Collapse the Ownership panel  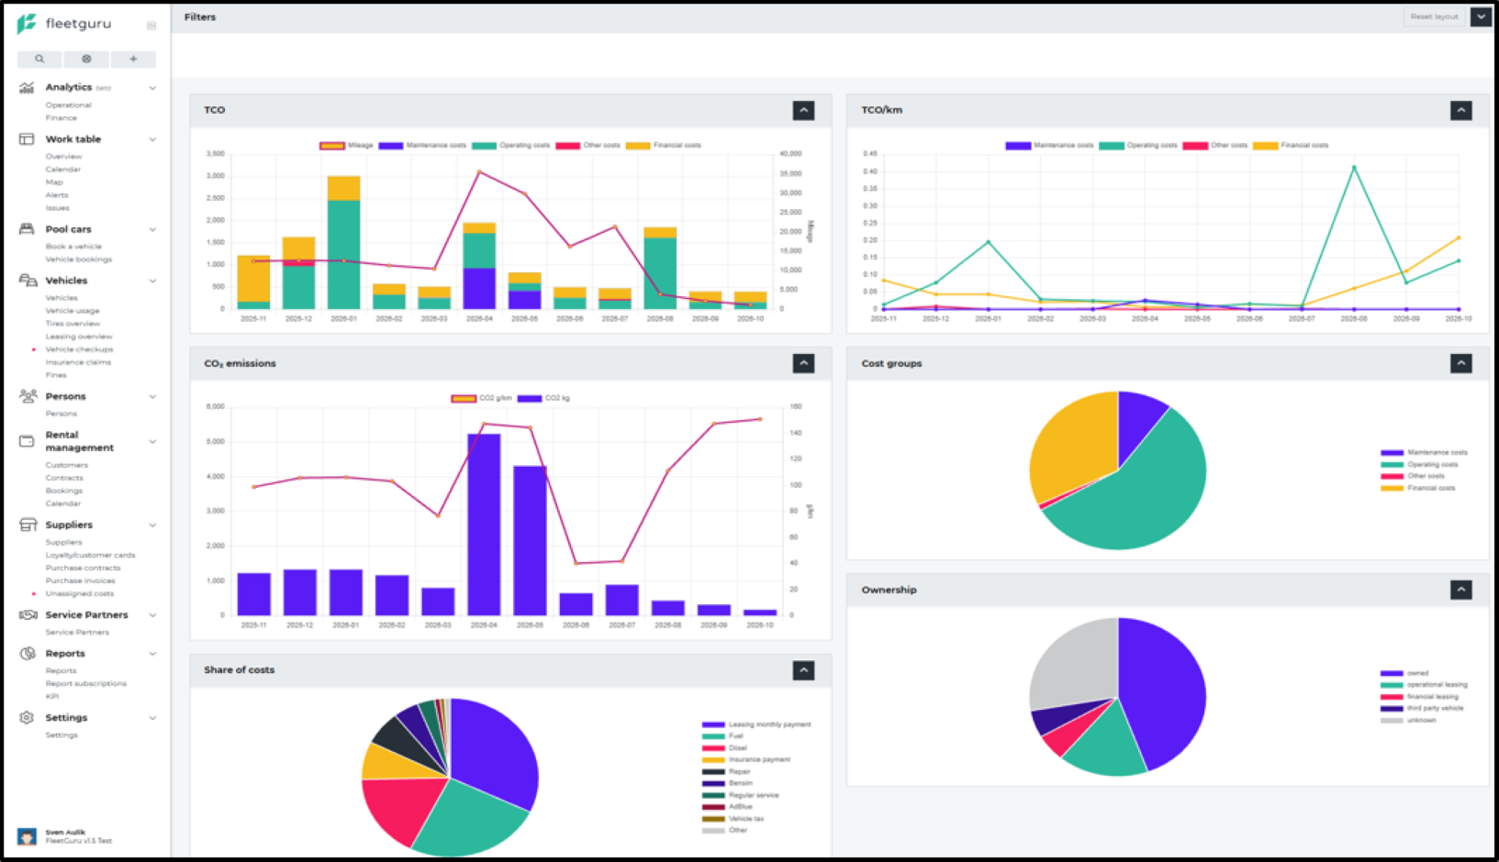click(x=1460, y=590)
